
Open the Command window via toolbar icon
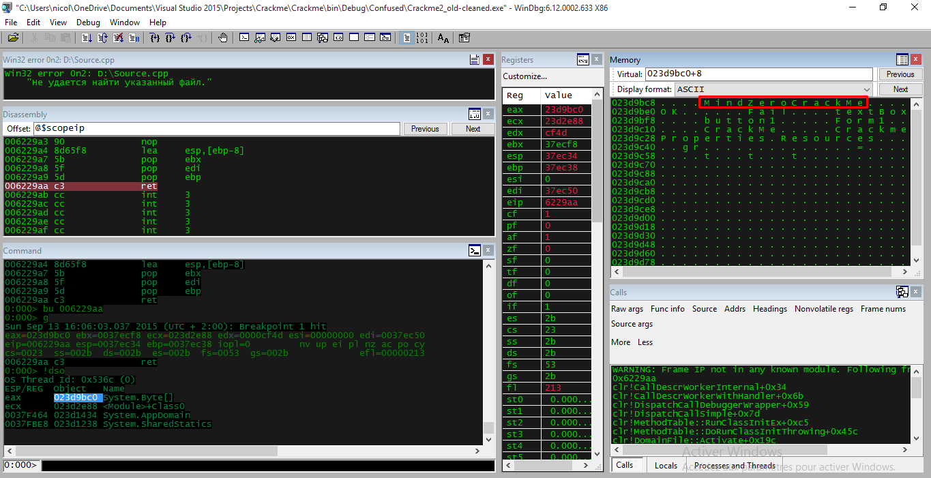pos(244,38)
